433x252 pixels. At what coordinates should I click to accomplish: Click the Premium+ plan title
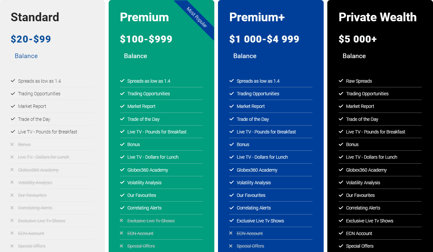pos(257,17)
